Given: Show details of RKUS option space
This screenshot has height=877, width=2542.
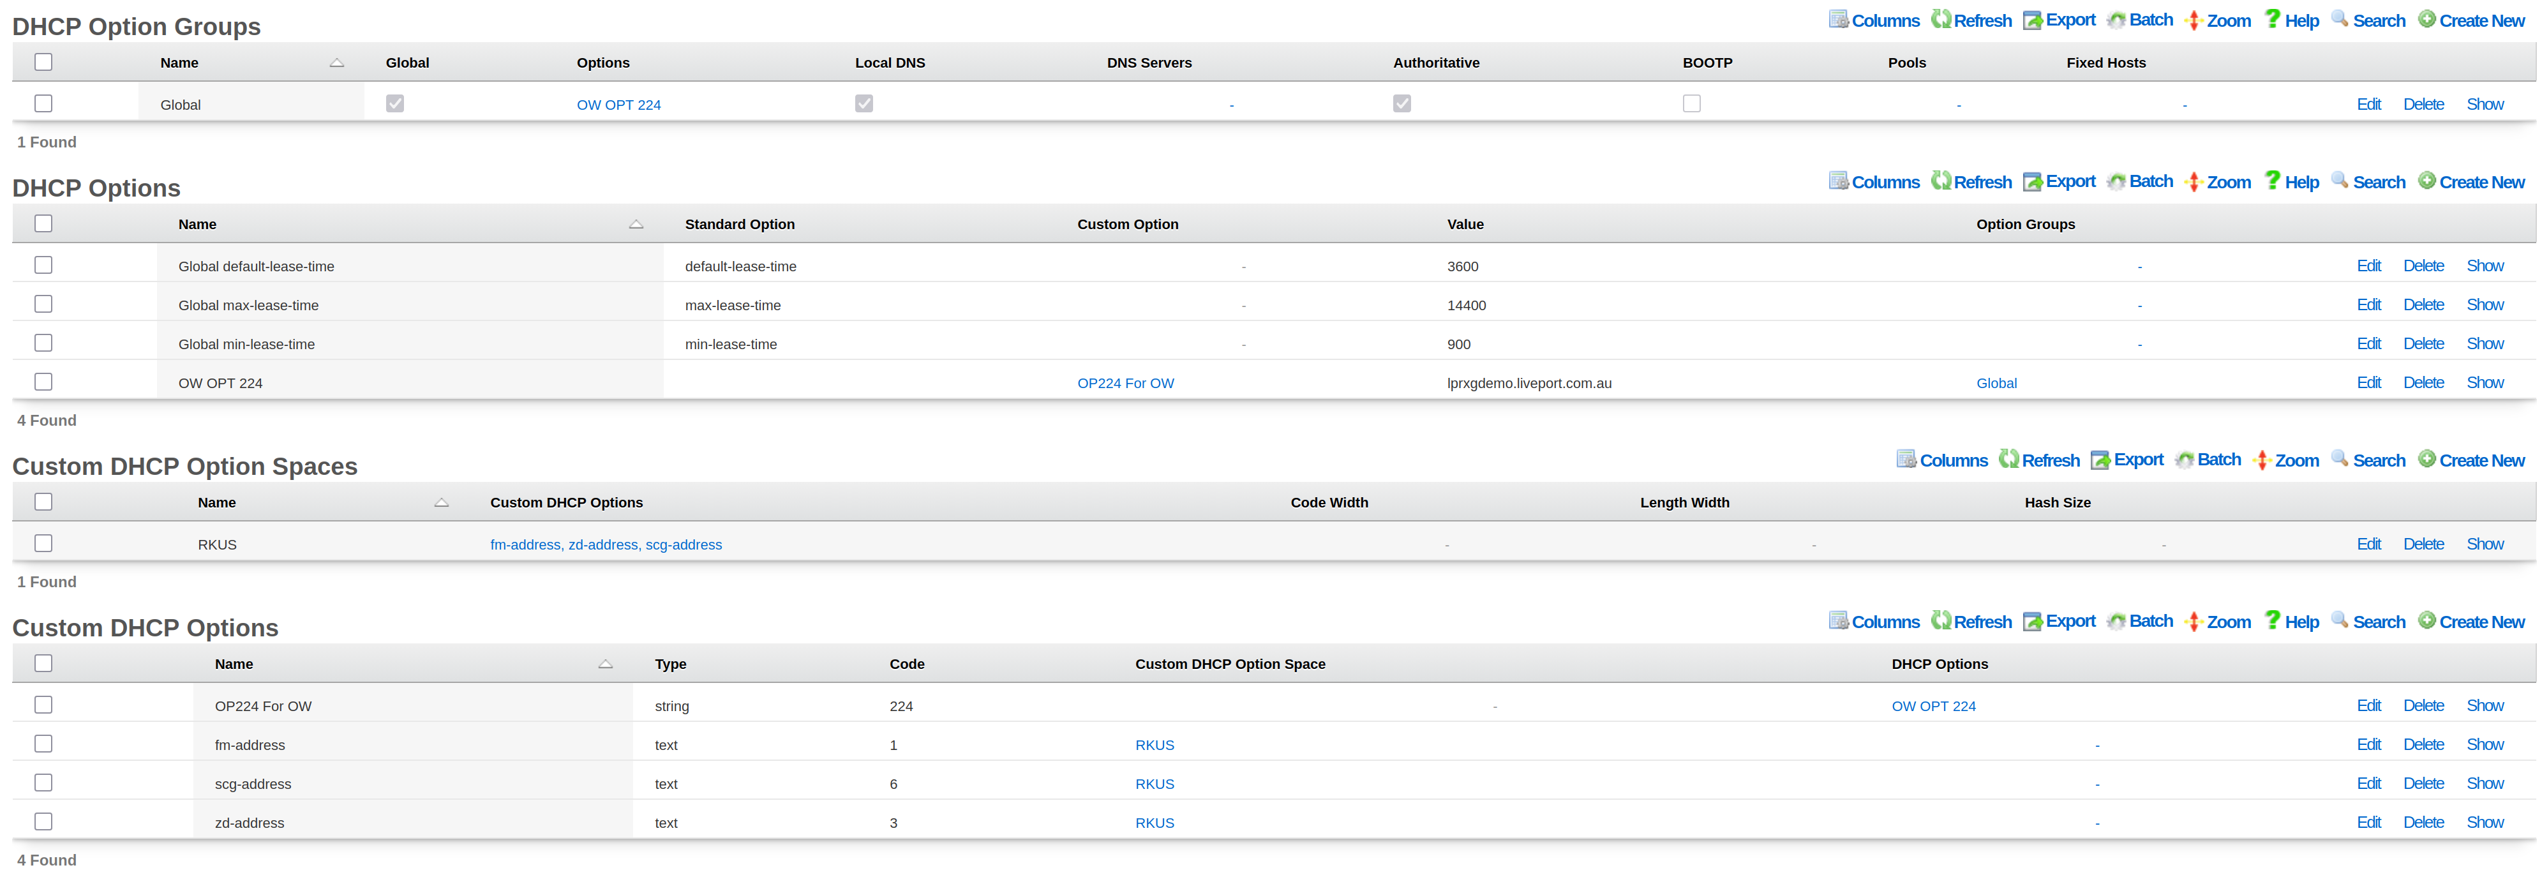Looking at the screenshot, I should coord(2485,544).
